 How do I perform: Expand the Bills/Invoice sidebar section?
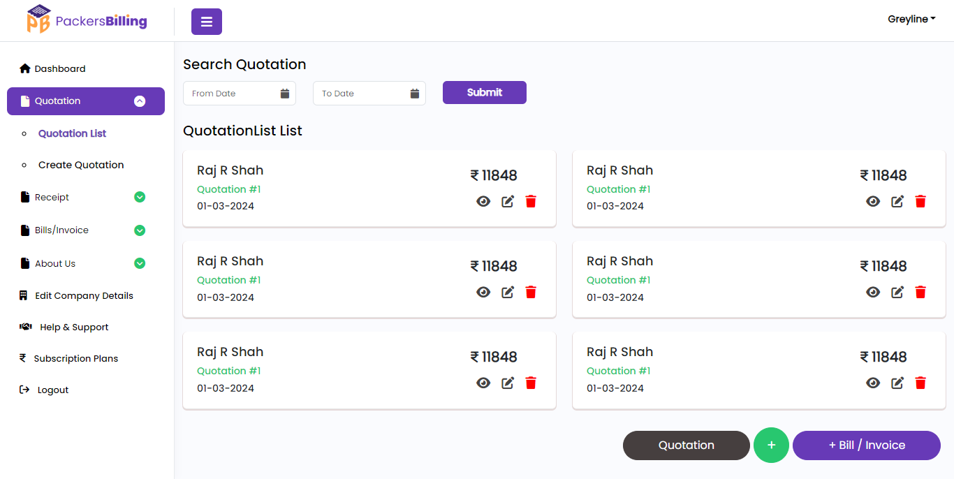[x=140, y=230]
